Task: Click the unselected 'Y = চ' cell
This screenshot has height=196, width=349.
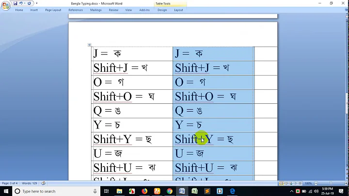Action: [x=132, y=125]
